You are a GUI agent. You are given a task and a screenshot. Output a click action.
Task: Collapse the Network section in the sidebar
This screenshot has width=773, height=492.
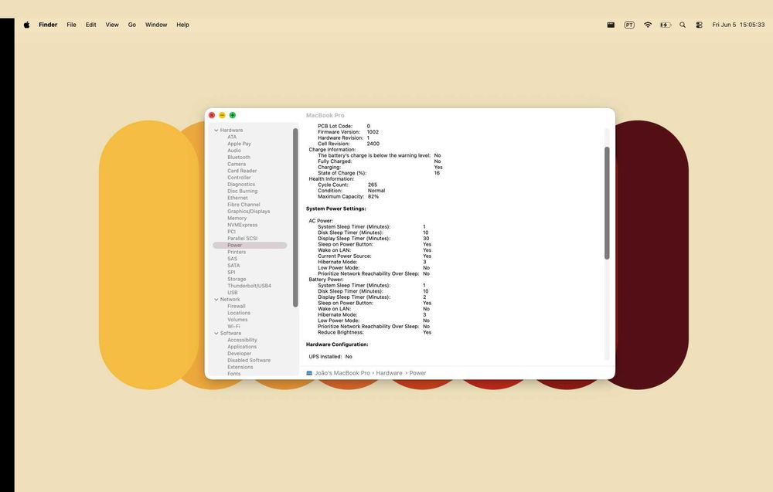216,300
